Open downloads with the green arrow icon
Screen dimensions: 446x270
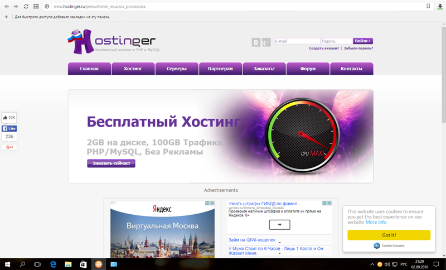click(x=440, y=6)
